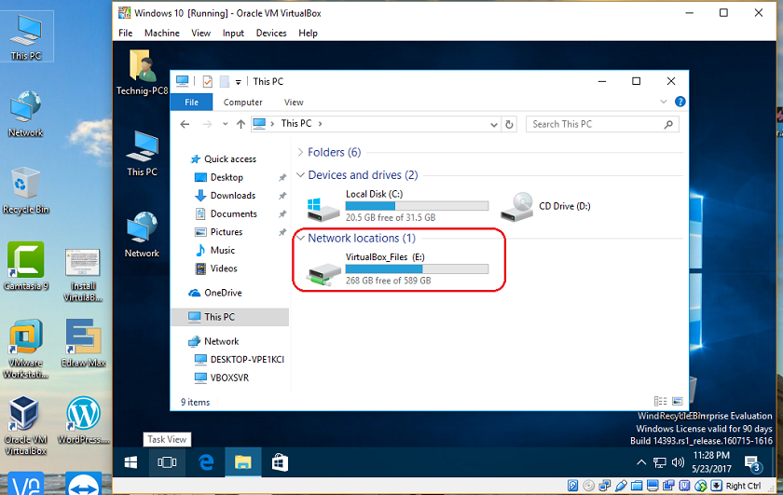Click the USB devices status icon
The image size is (783, 495).
tap(621, 486)
